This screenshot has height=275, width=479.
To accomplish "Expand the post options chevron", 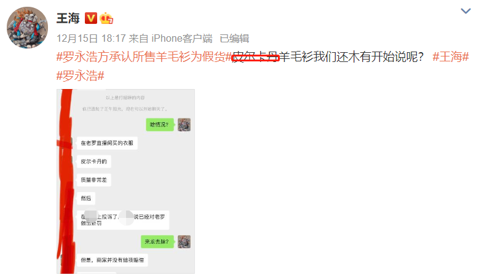I will coord(465,11).
